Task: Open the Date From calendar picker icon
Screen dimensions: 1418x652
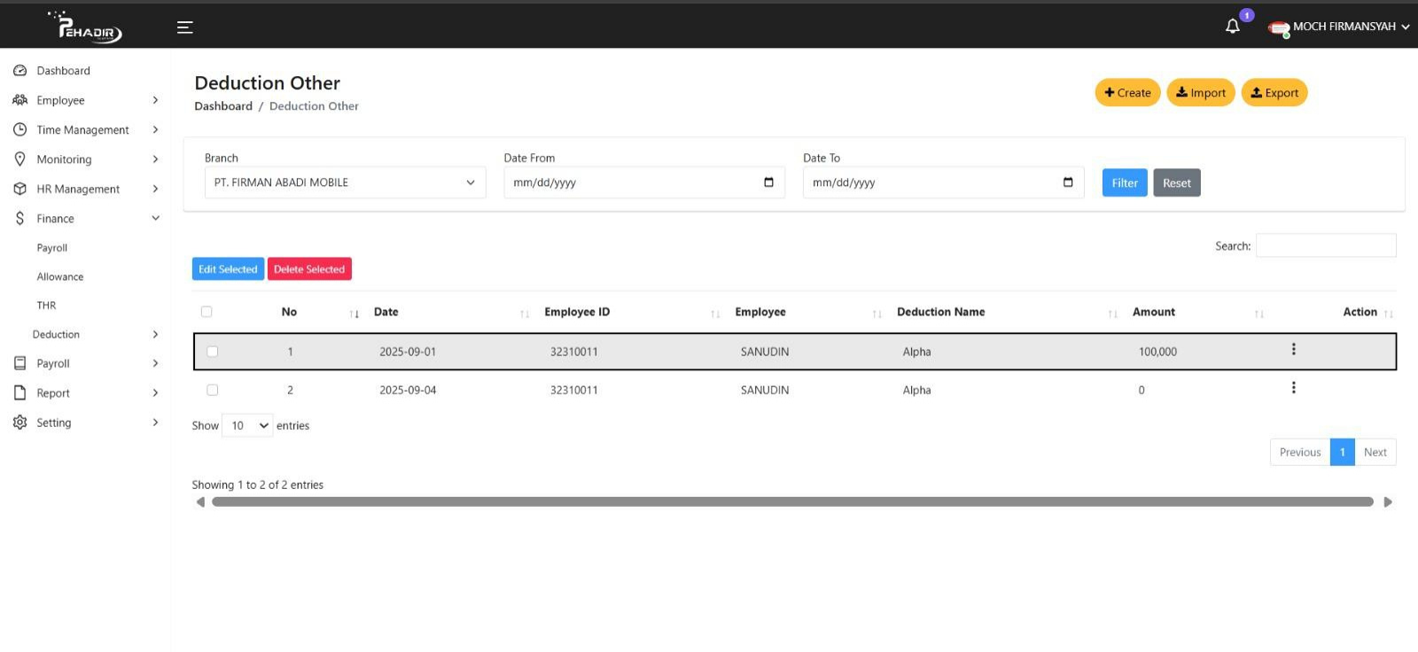Action: pos(768,182)
